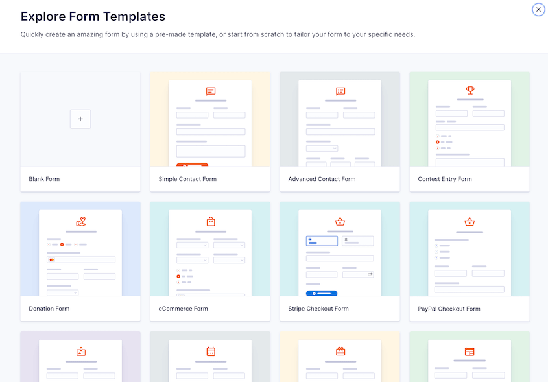Click the plus icon inside the Blank Form card
The image size is (548, 382).
pos(80,119)
